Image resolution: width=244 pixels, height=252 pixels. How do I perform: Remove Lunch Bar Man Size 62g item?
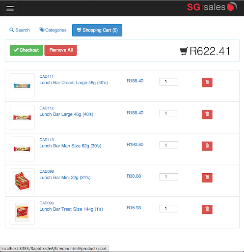pyautogui.click(x=207, y=146)
